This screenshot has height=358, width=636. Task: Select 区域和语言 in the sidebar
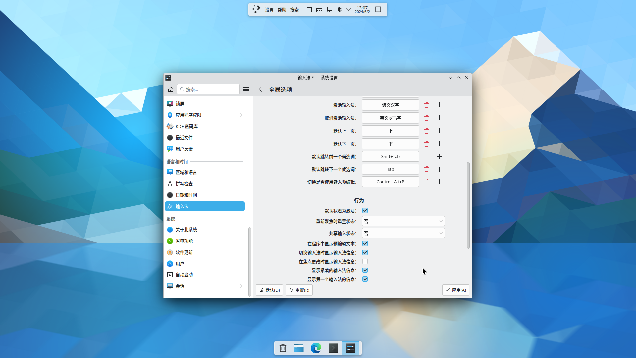point(186,172)
